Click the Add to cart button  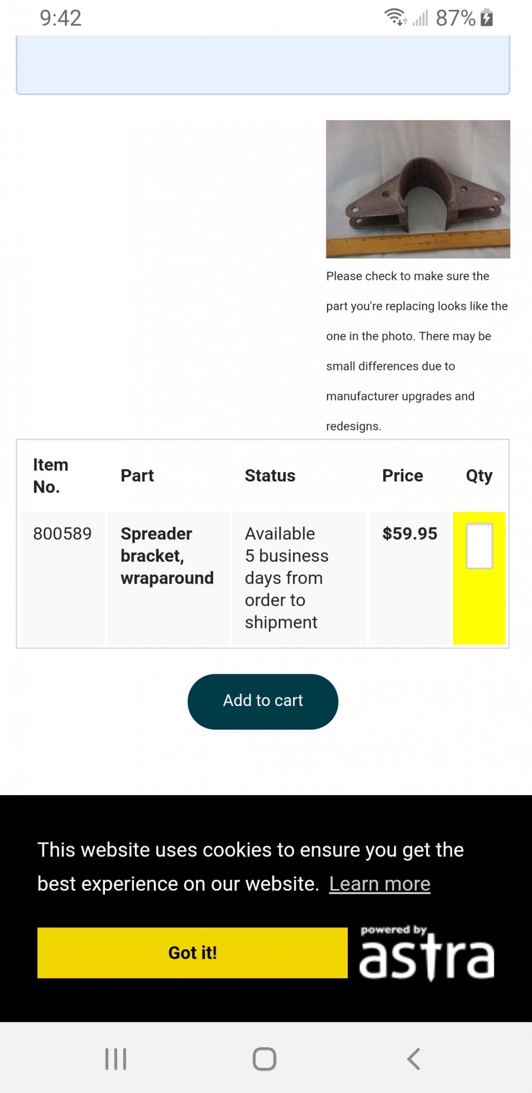coord(263,701)
